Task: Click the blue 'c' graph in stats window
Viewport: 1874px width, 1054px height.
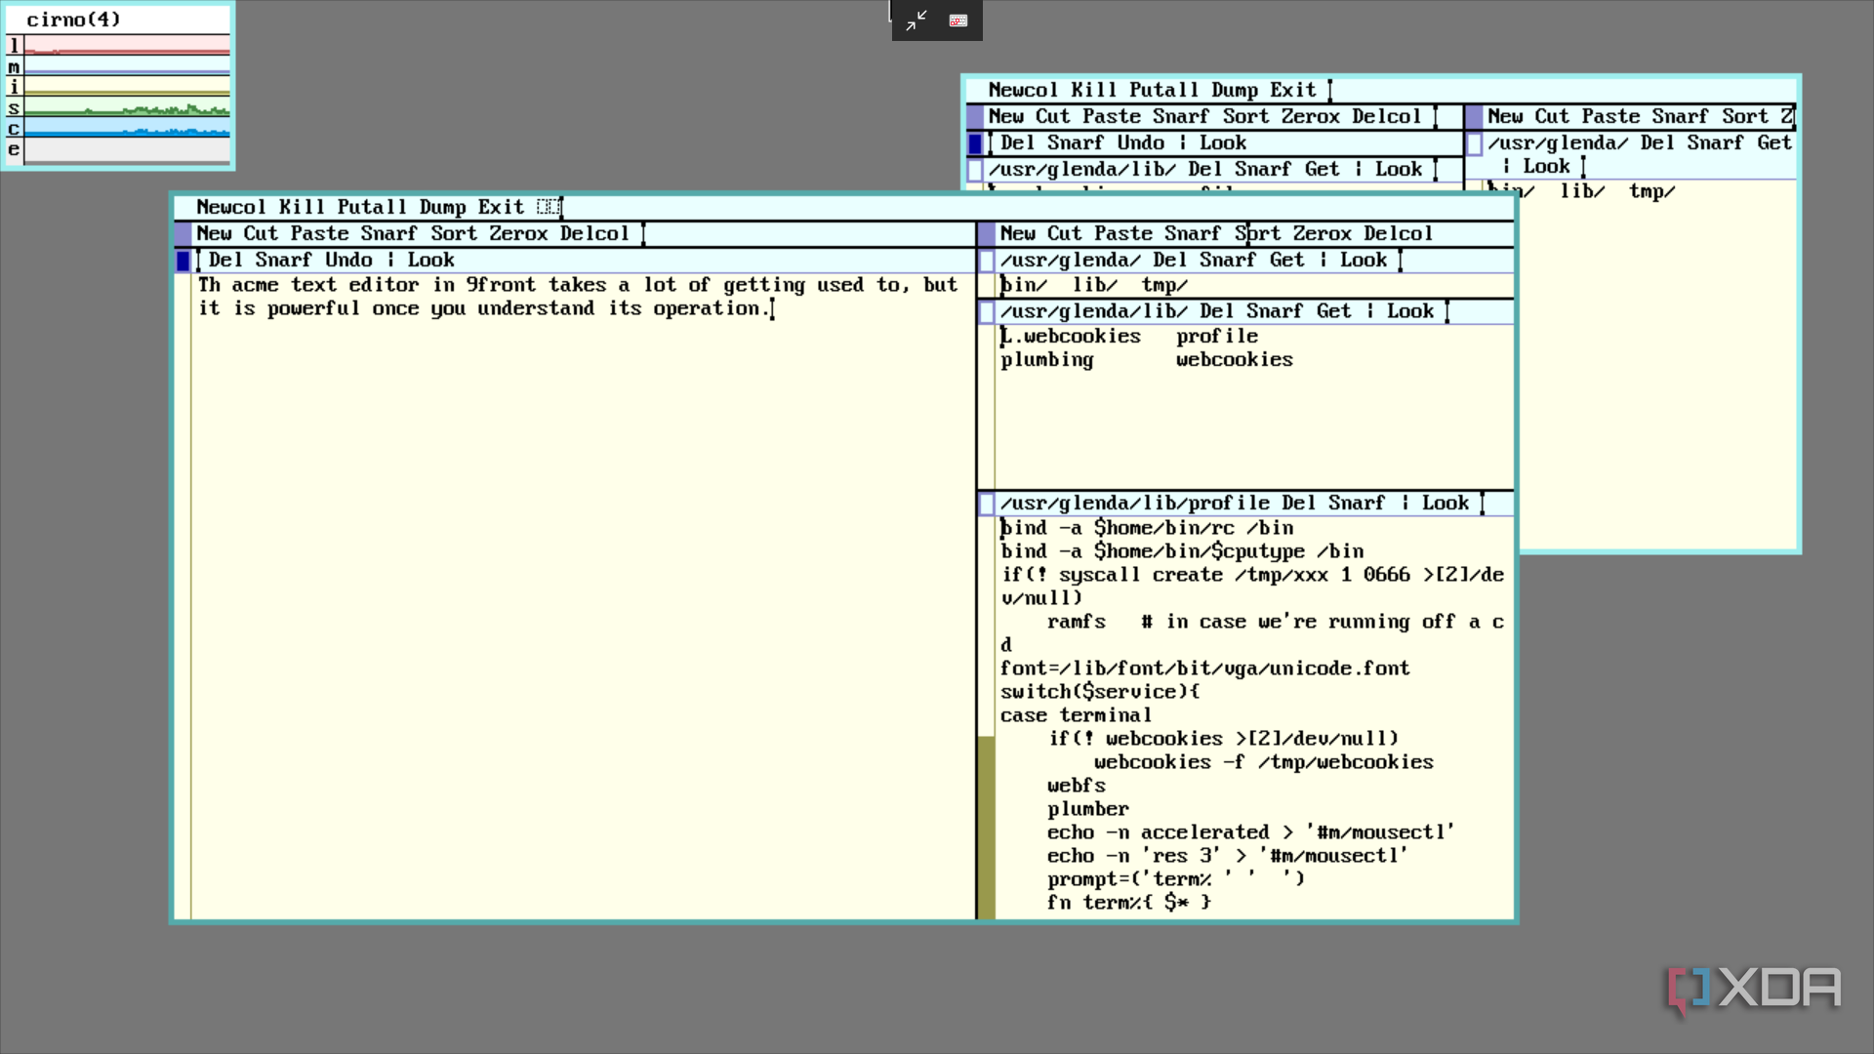Action: coord(127,128)
